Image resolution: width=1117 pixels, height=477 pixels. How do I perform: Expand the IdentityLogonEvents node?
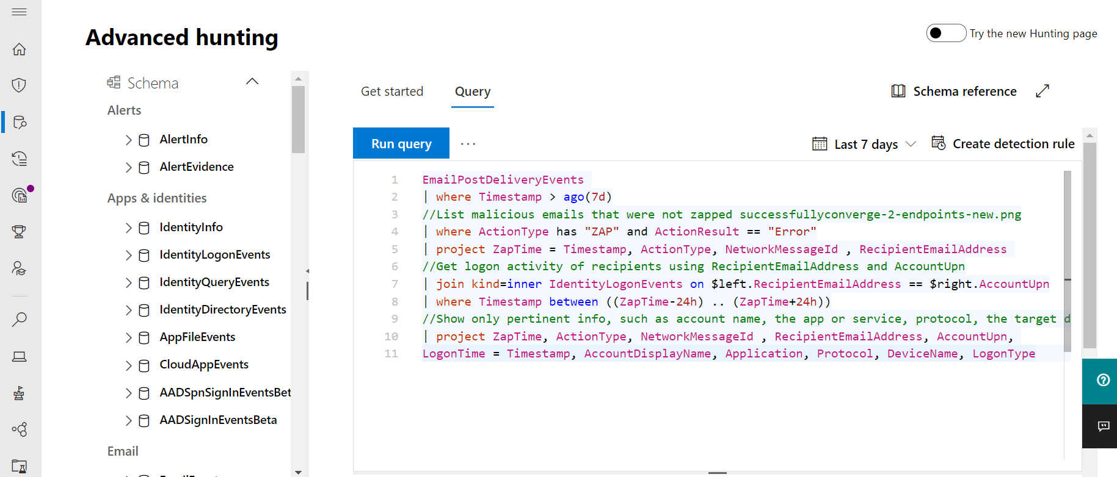click(128, 255)
